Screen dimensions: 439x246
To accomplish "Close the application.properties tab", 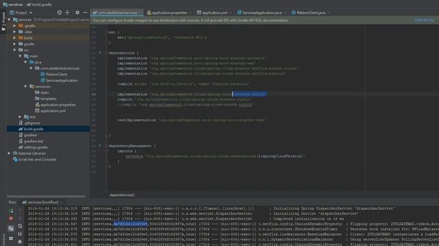I will (191, 13).
